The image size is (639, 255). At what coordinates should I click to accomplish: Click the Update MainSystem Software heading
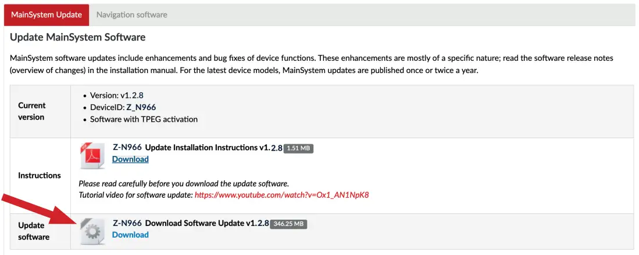[78, 38]
